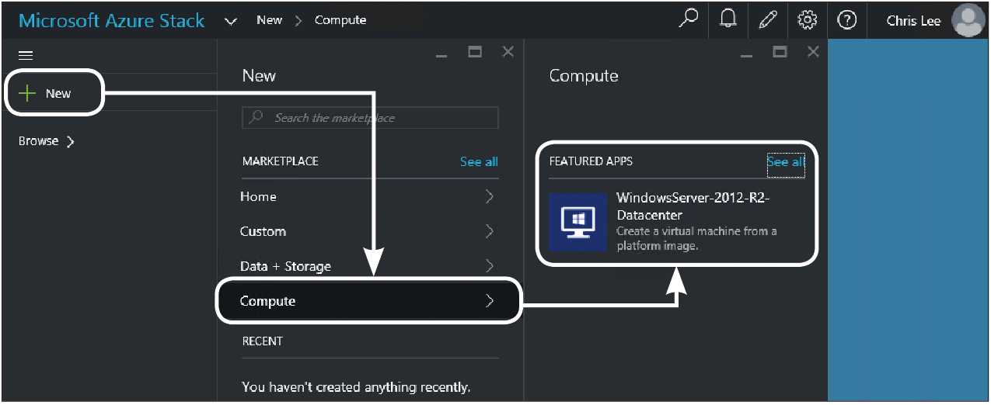991x405 pixels.
Task: Maximize the New blade
Action: click(475, 52)
